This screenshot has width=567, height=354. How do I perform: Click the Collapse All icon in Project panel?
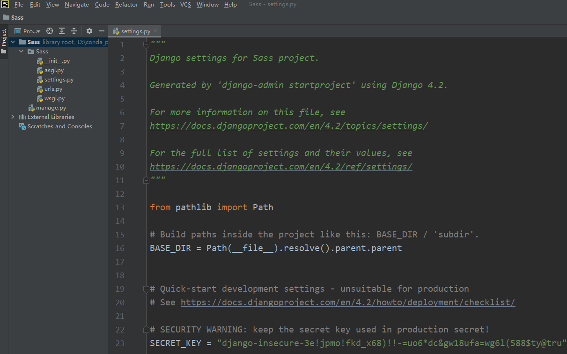coord(74,31)
